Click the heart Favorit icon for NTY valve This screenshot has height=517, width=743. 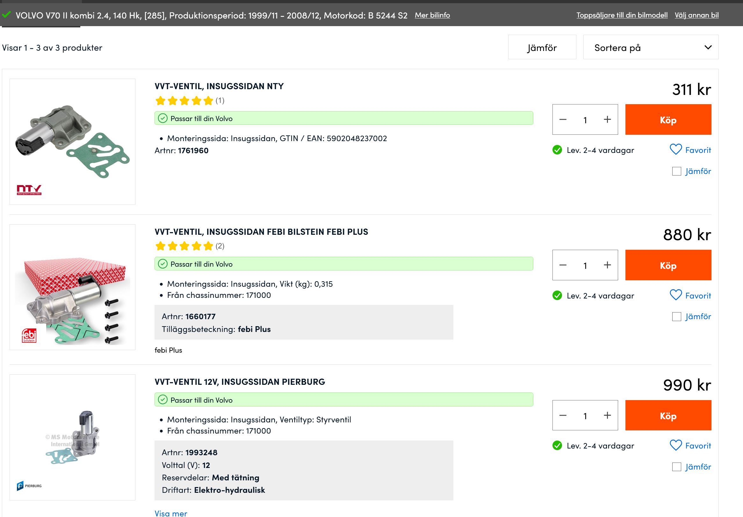(675, 149)
